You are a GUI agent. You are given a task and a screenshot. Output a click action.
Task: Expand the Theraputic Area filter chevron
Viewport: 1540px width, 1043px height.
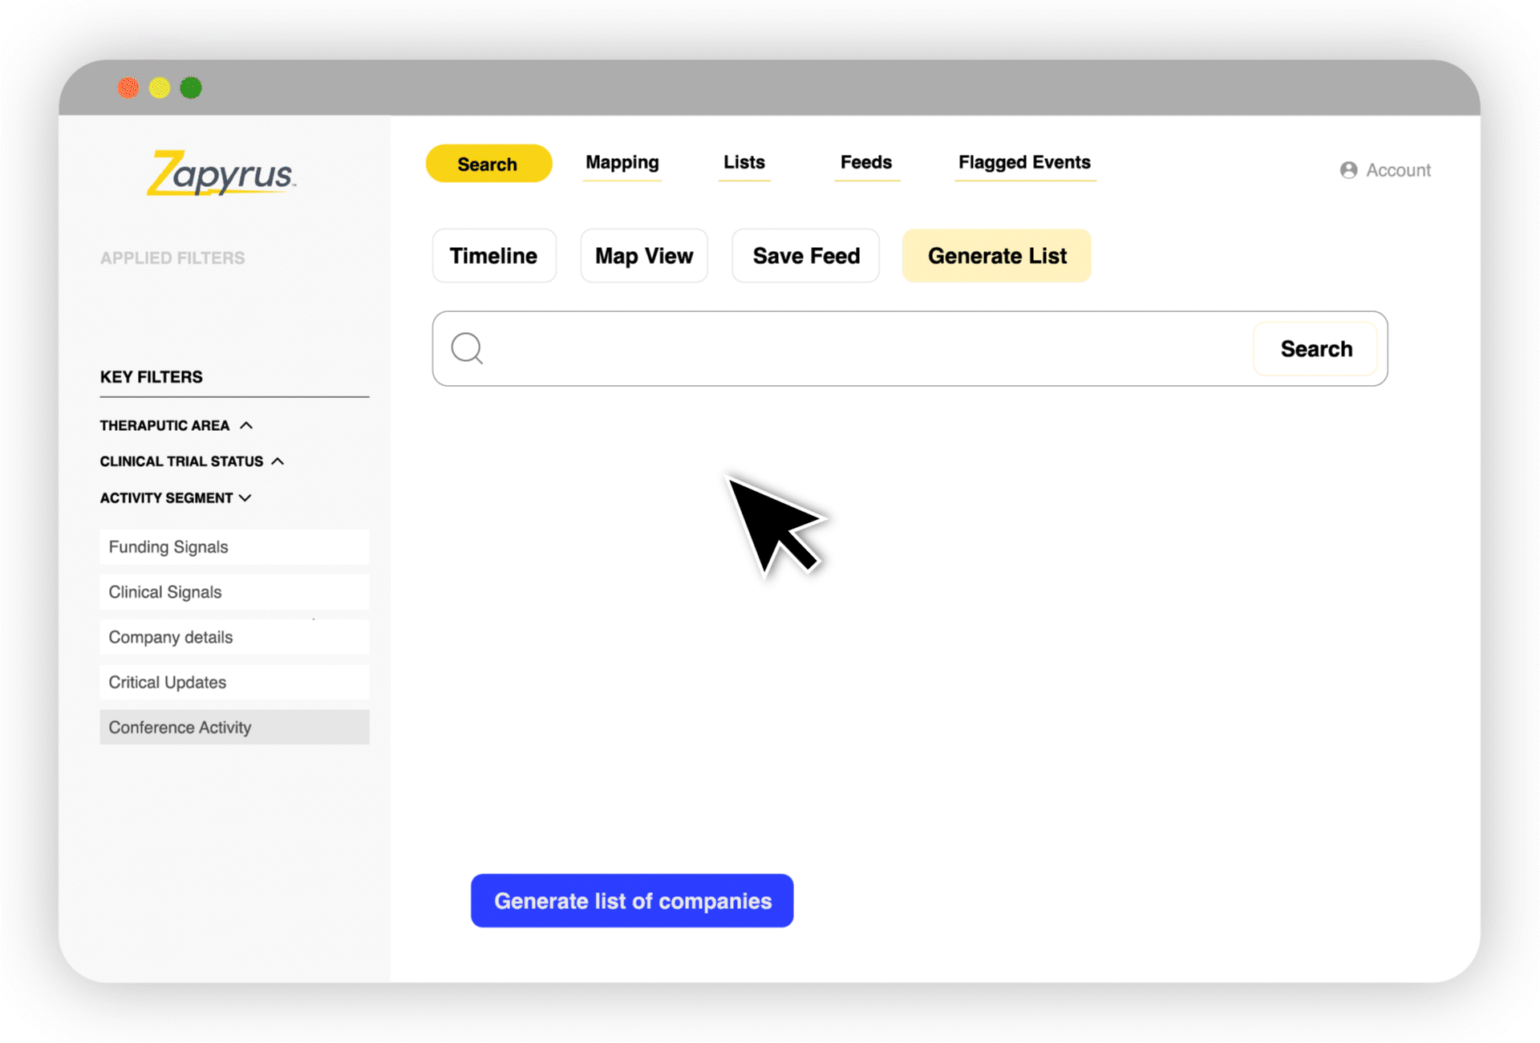(246, 425)
